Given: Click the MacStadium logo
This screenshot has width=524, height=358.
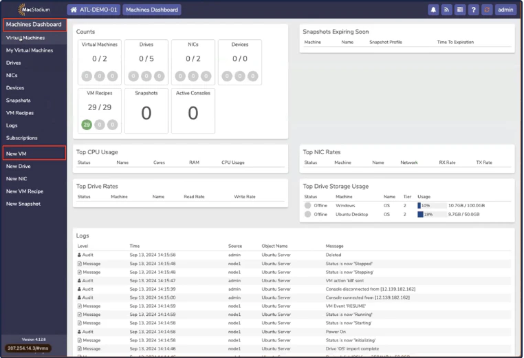Looking at the screenshot, I should pyautogui.click(x=34, y=10).
